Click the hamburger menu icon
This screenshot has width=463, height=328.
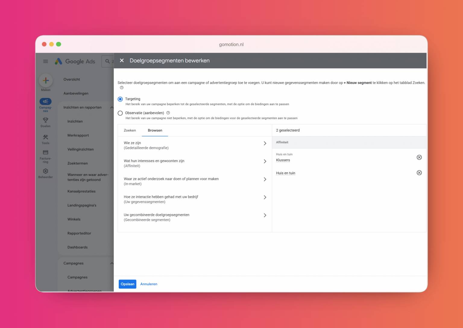tap(46, 61)
